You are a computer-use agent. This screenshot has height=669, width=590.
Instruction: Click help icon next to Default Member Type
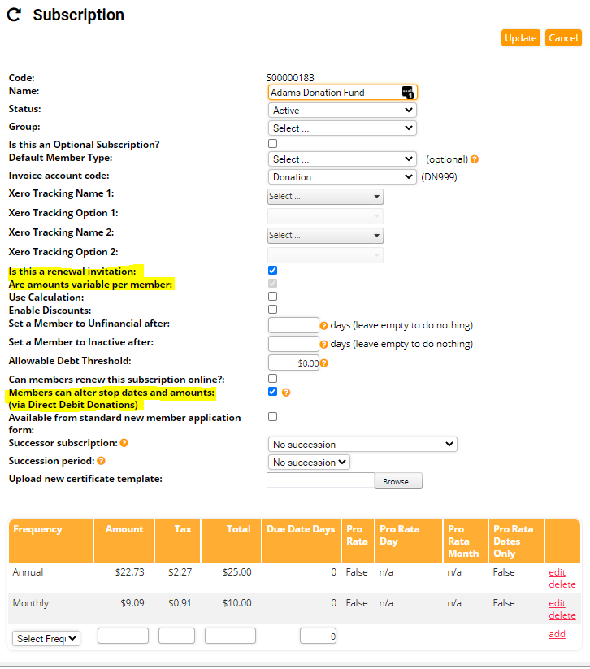tap(475, 159)
